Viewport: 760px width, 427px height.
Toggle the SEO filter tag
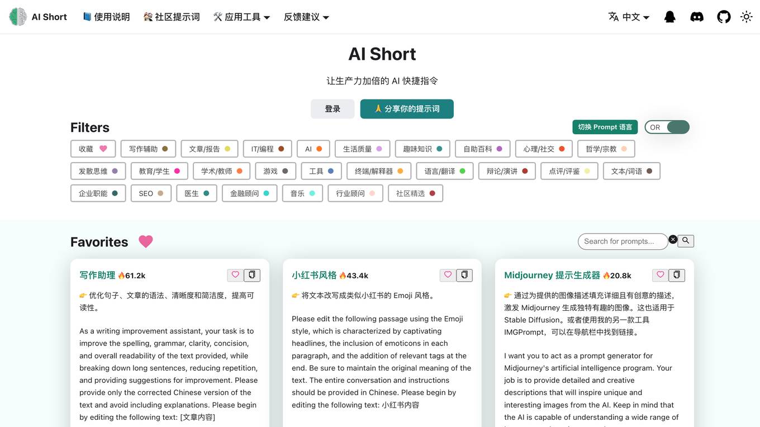pos(151,193)
